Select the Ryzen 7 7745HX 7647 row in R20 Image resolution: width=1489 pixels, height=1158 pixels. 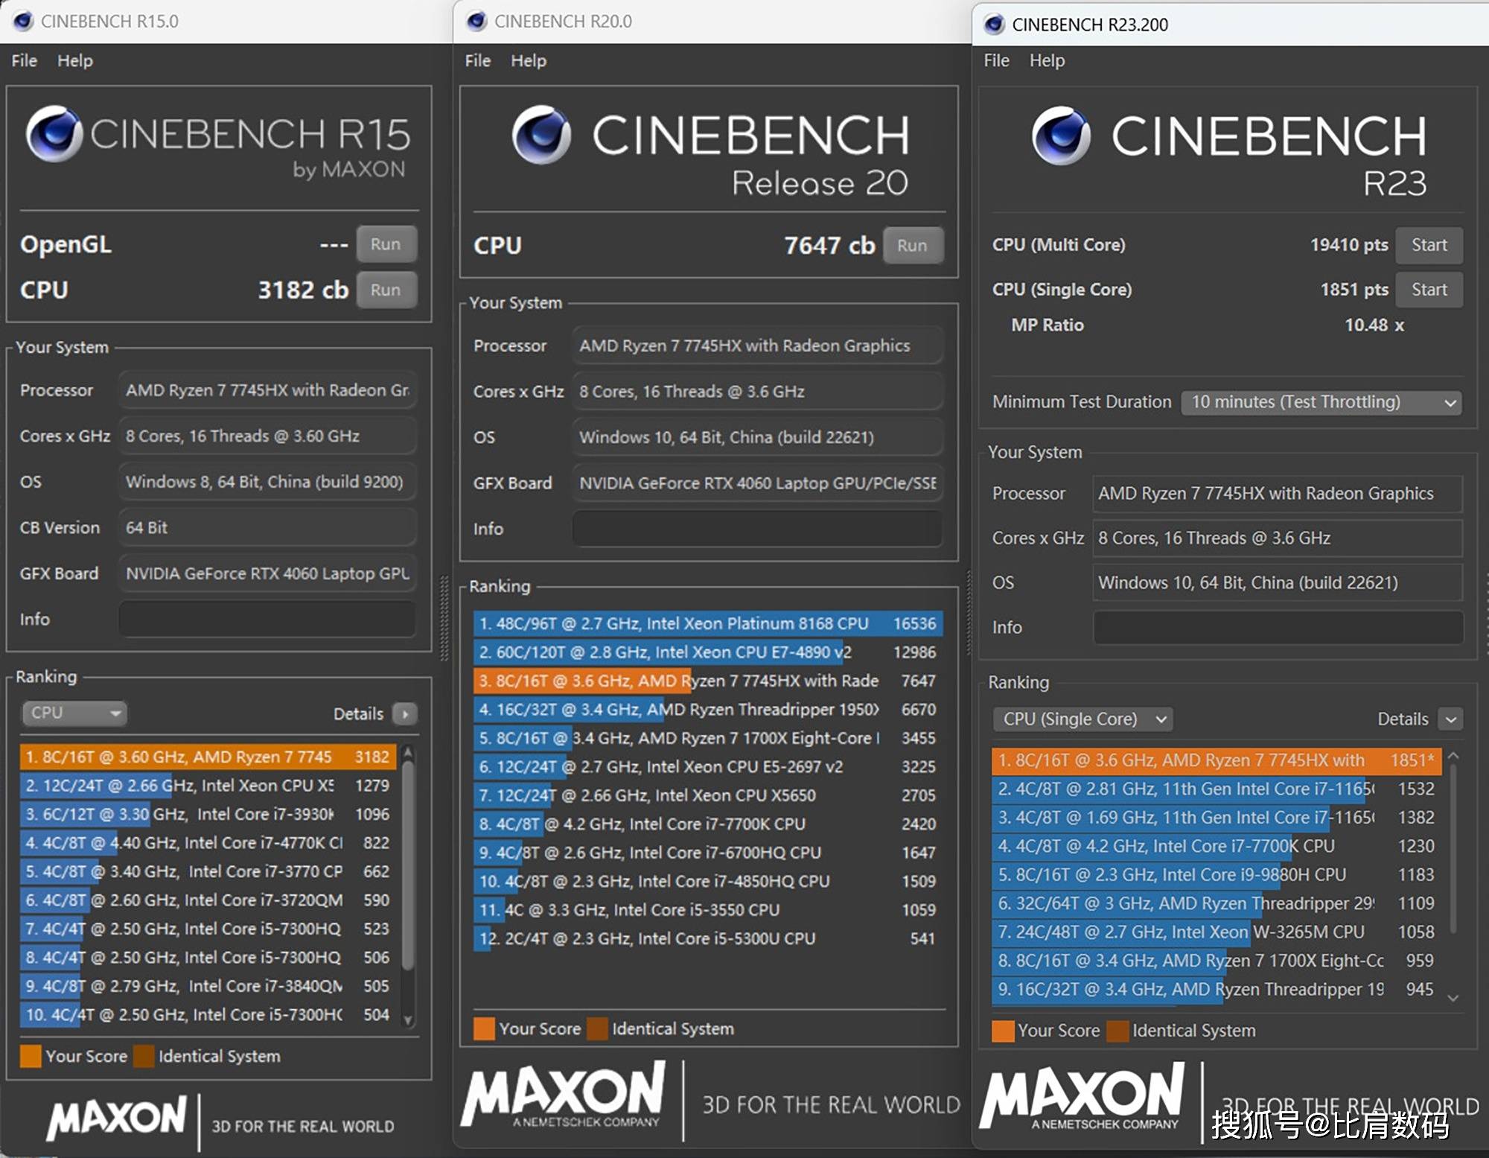tap(708, 681)
